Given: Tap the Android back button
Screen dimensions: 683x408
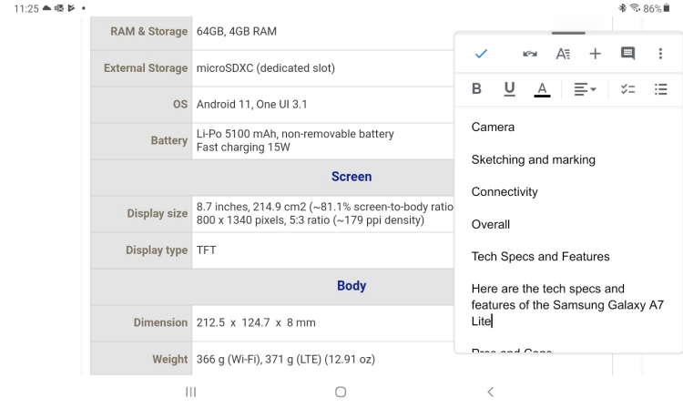Looking at the screenshot, I should point(491,392).
